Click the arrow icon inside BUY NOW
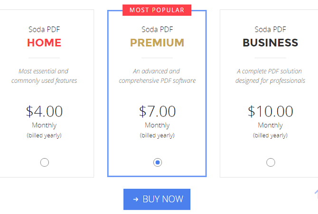 pyautogui.click(x=136, y=199)
